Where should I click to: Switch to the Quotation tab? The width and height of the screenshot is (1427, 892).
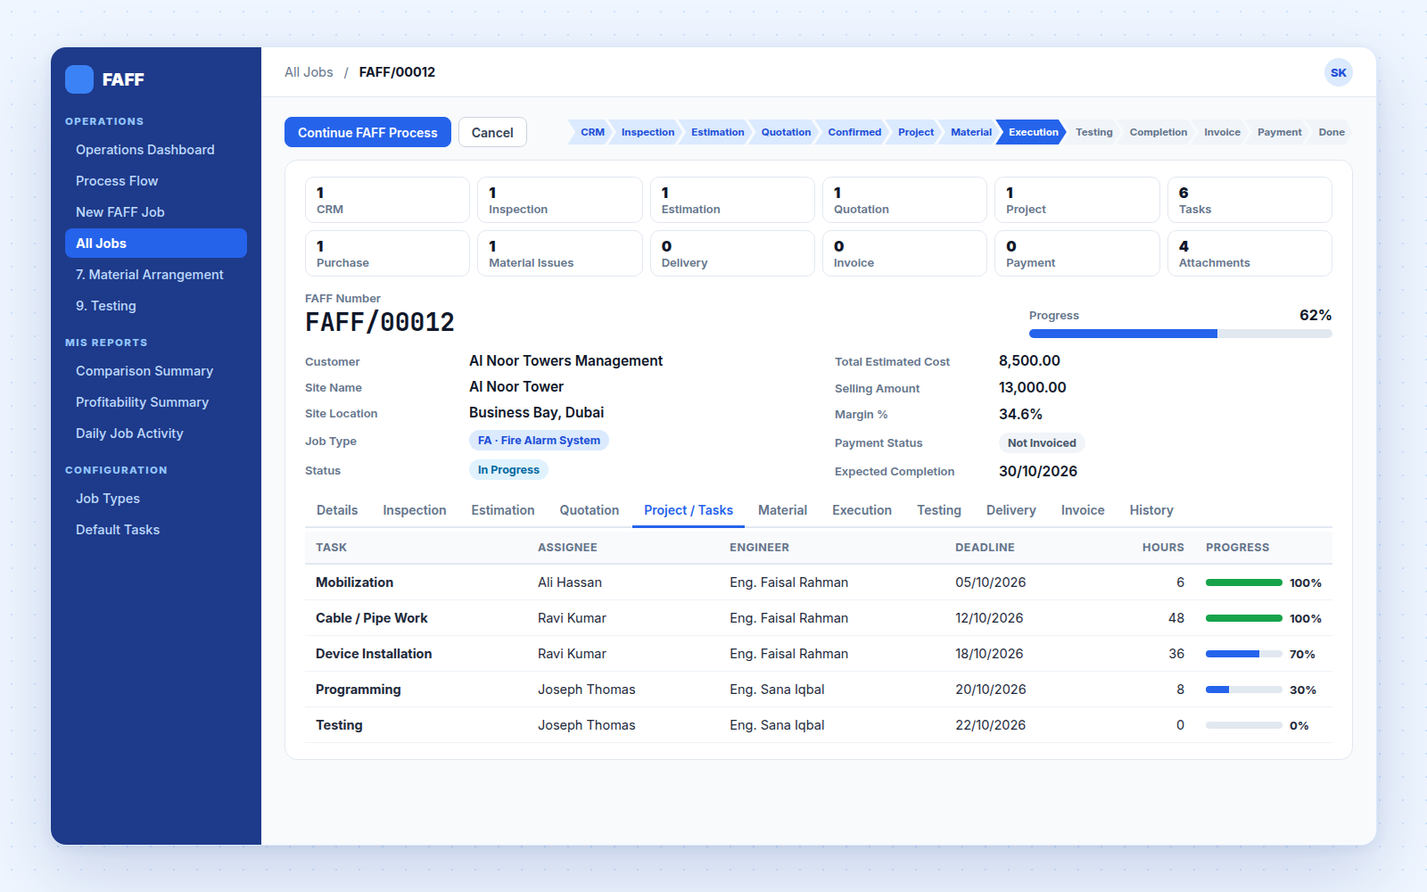click(x=590, y=510)
